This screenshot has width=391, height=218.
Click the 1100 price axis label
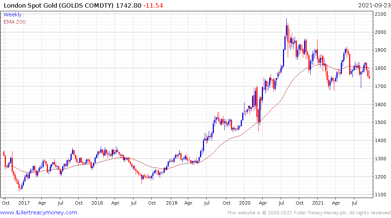coord(380,195)
